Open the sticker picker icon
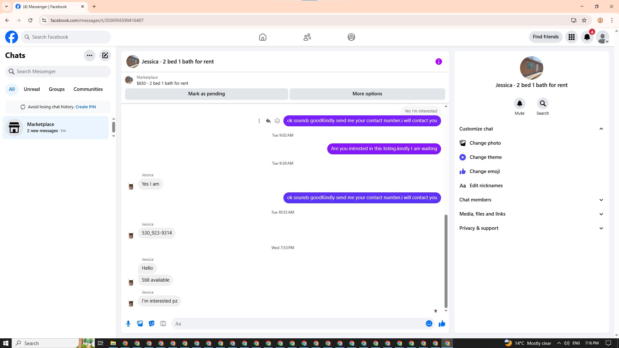 click(x=152, y=324)
